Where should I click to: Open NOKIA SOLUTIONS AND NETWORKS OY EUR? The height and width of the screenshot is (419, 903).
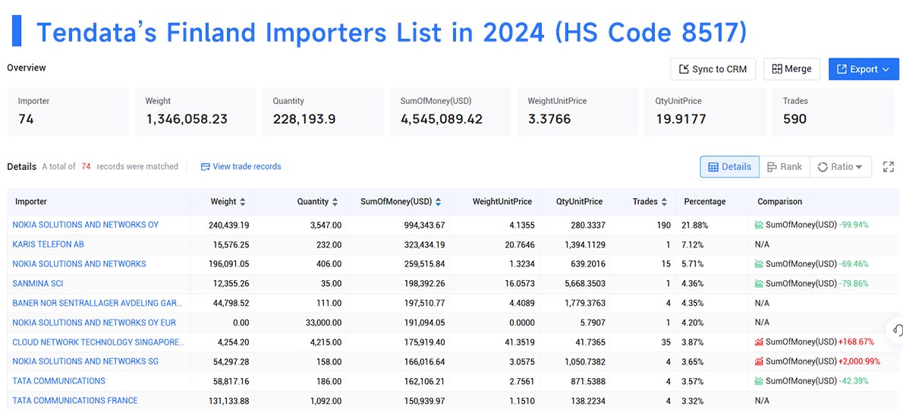pyautogui.click(x=94, y=323)
